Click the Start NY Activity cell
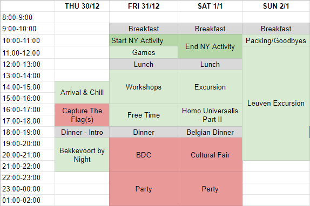310x206 pixels. click(x=144, y=40)
